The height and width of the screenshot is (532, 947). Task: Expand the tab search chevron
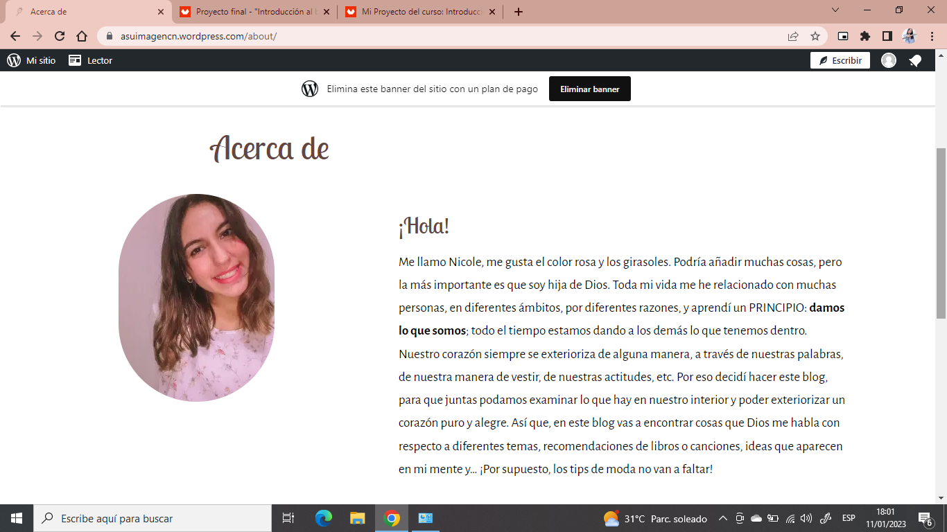[835, 10]
